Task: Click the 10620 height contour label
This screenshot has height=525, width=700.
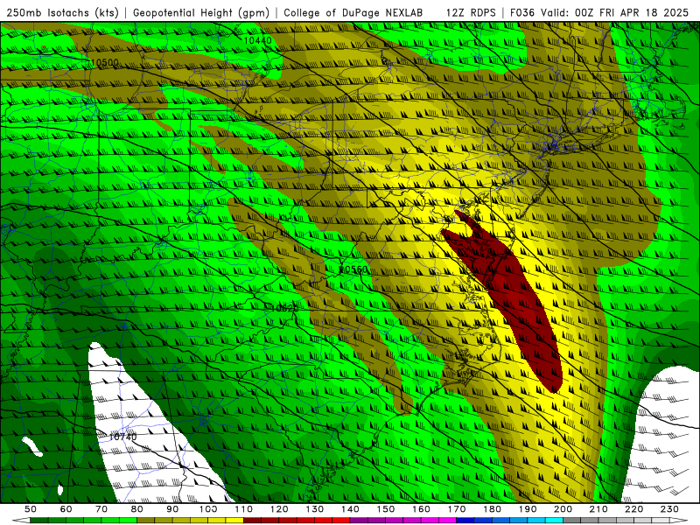Action: (x=284, y=308)
